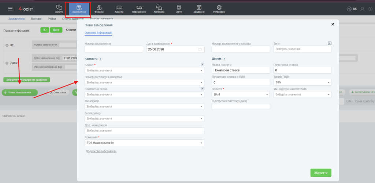
Task: Open the Установки settings gear
Action: point(219,9)
